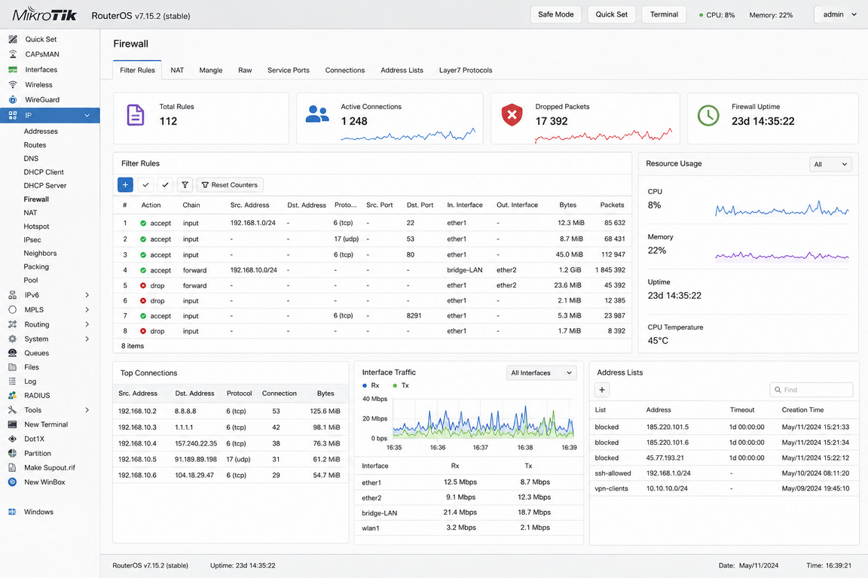Click the Safe Mode button
This screenshot has height=578, width=868.
pos(556,14)
